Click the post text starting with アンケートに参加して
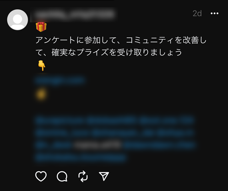Viewport: 228px width, 191px height. pyautogui.click(x=121, y=46)
